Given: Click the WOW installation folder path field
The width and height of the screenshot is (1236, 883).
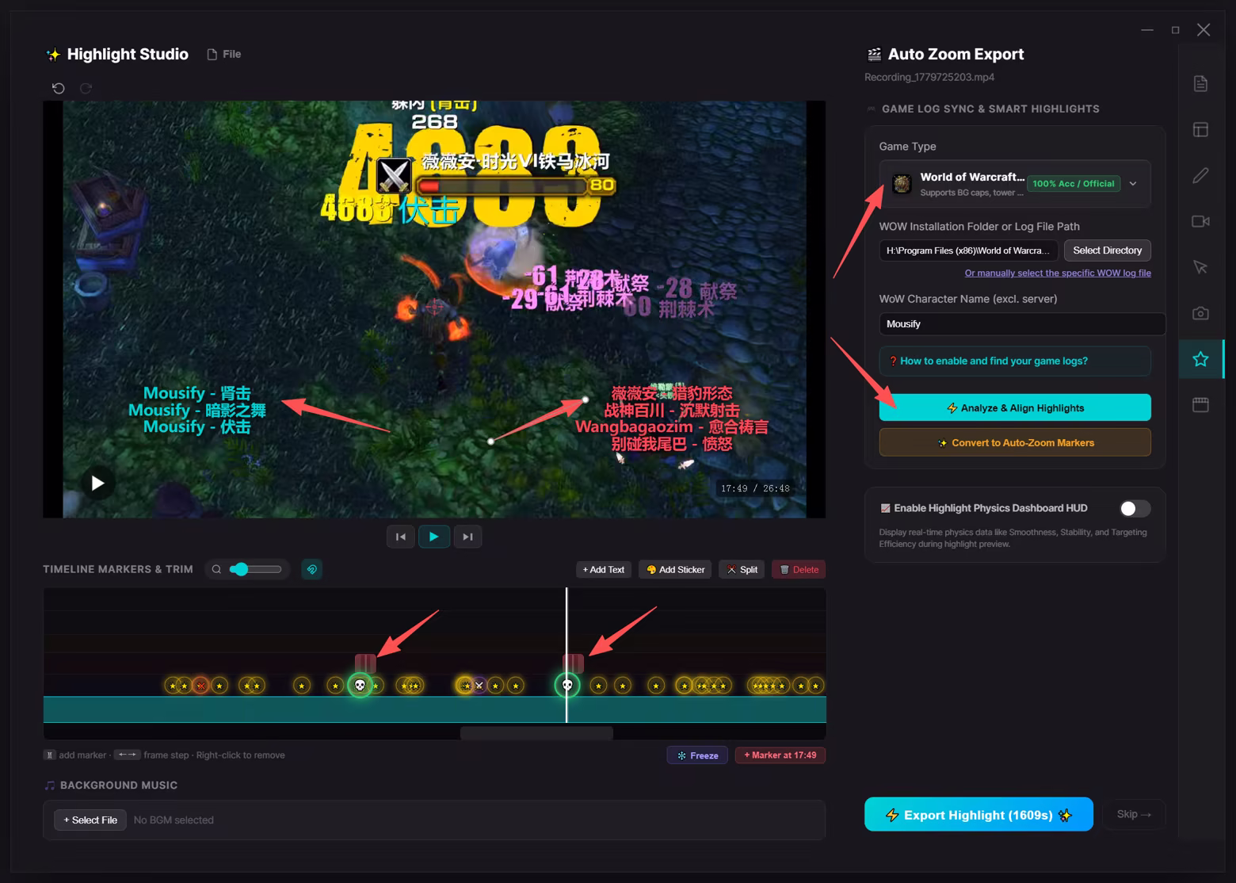Looking at the screenshot, I should click(x=969, y=250).
